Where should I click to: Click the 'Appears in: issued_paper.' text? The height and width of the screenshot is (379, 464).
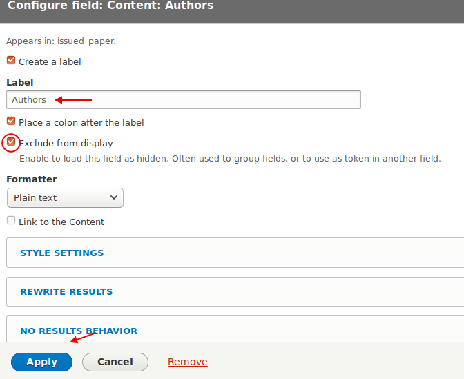click(x=61, y=41)
